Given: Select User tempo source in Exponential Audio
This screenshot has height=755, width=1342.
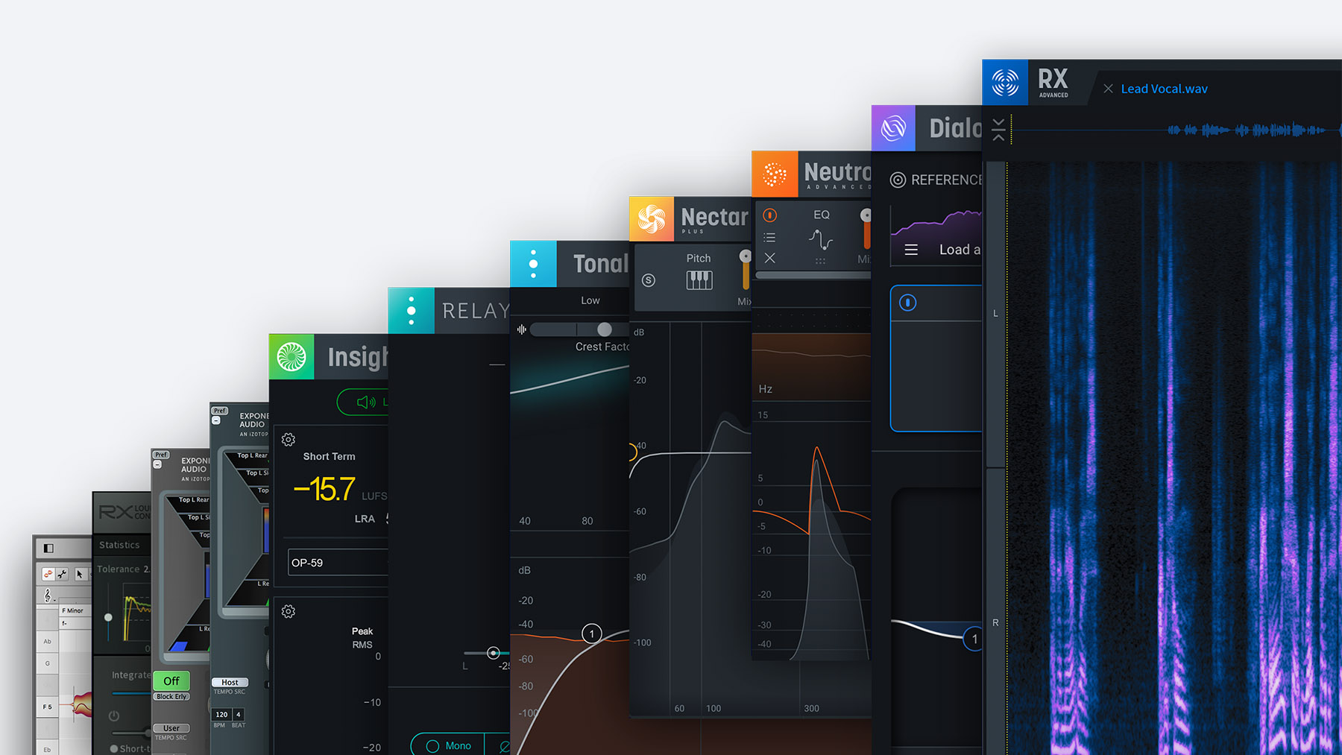Looking at the screenshot, I should (x=171, y=728).
